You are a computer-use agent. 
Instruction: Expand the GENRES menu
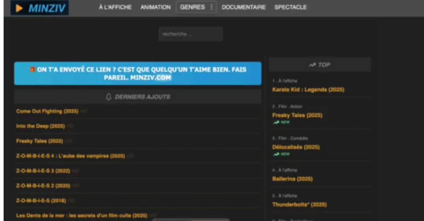(192, 7)
